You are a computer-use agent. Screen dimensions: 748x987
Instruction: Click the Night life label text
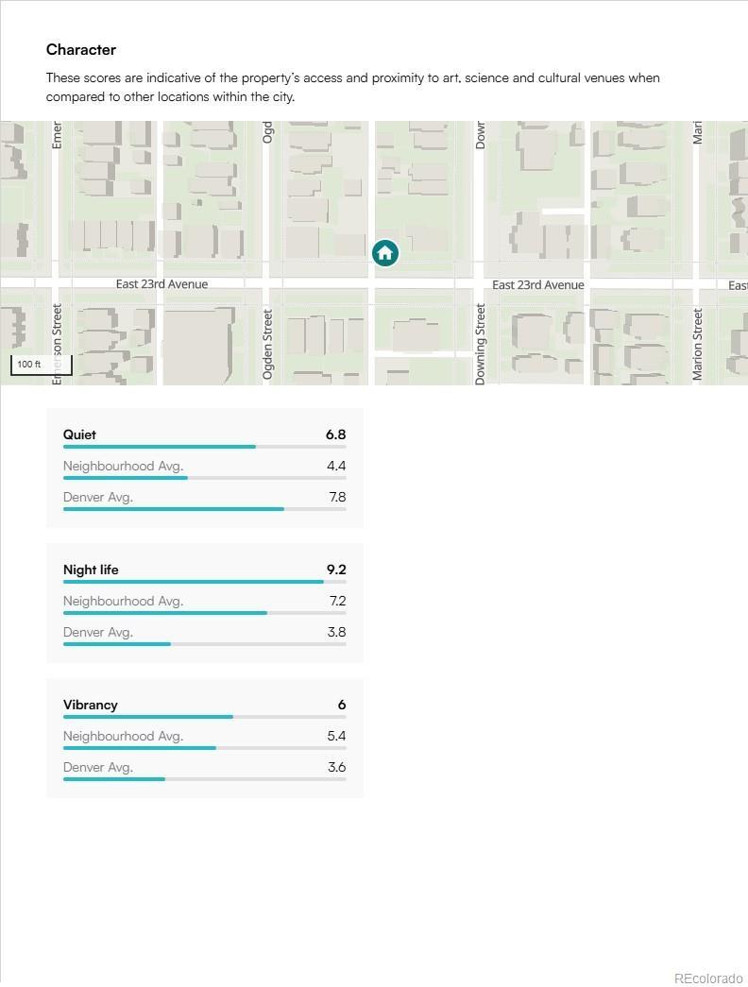(91, 570)
